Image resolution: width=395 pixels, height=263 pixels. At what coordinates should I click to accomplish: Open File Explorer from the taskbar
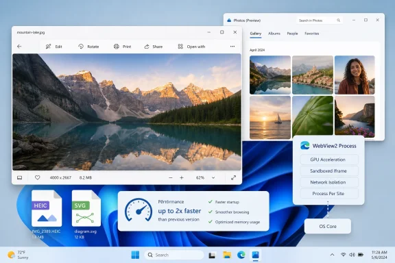pos(227,255)
